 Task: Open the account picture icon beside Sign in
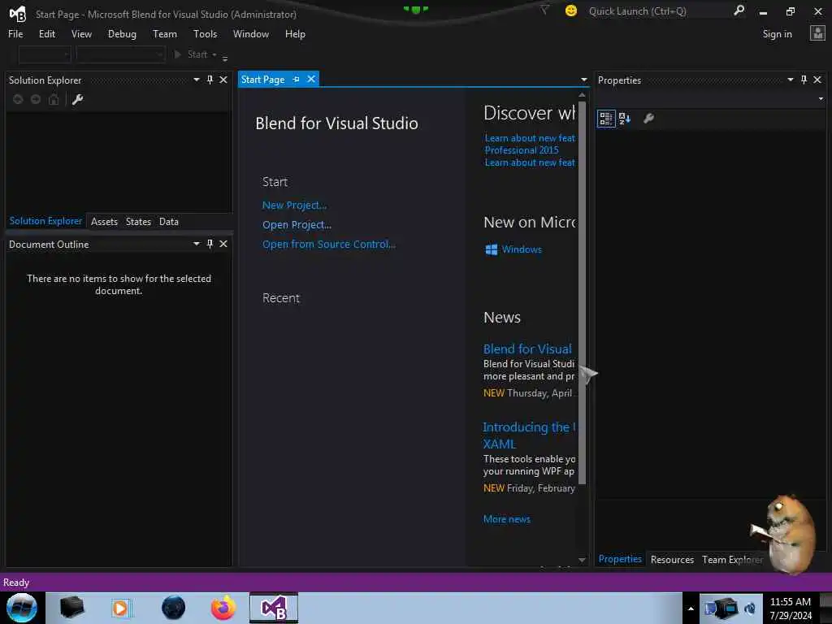click(x=817, y=33)
